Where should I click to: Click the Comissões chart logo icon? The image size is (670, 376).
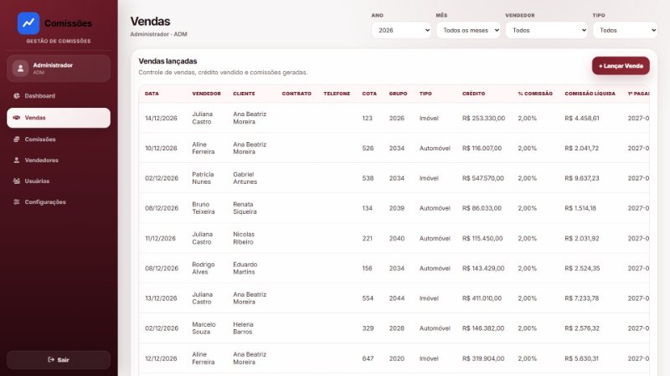point(28,23)
